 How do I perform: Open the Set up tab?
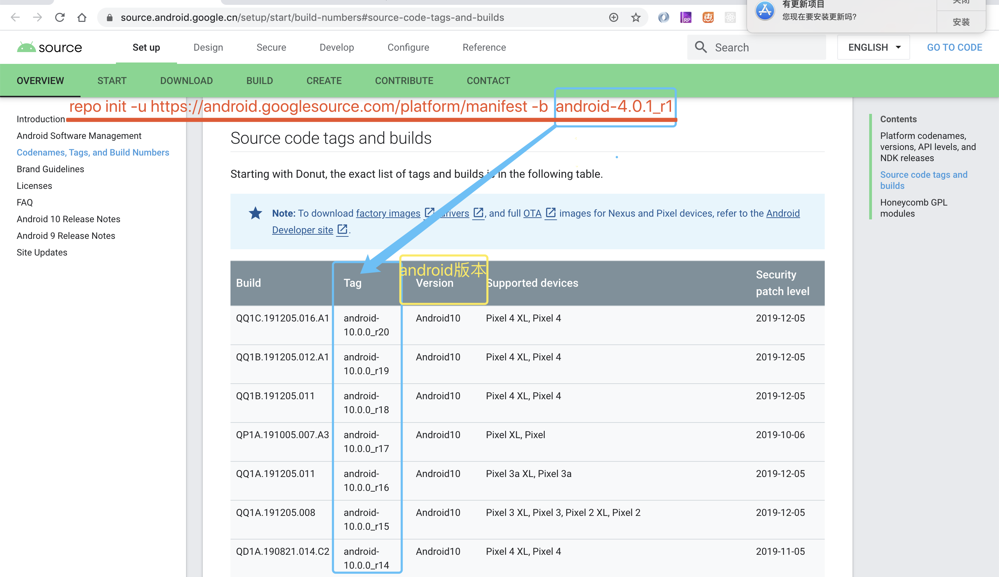click(146, 47)
